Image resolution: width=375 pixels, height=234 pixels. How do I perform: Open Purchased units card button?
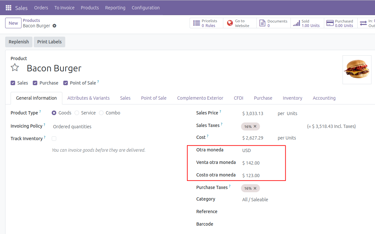coord(340,23)
